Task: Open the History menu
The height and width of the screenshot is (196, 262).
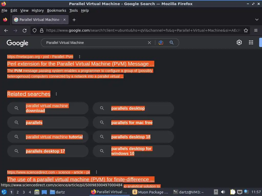Action: tap(38, 10)
